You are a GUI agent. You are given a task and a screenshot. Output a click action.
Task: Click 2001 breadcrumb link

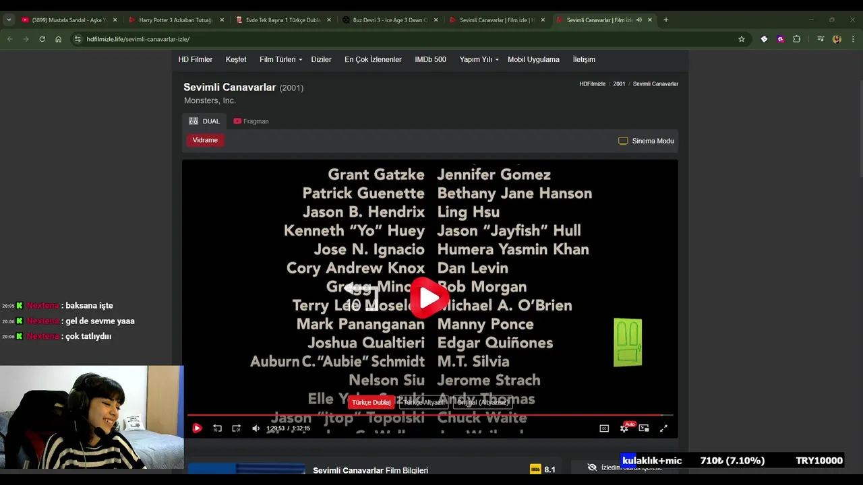[x=619, y=84]
